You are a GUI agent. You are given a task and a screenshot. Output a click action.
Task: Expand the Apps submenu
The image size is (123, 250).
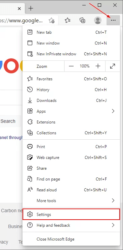tap(71, 111)
